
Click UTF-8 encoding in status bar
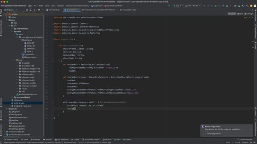[x=237, y=142]
